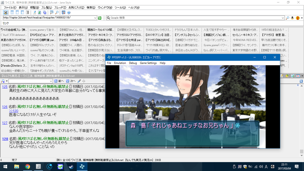Select the 【Paradox】Stellaris thread tab
This screenshot has width=304, height=171.
pos(14,66)
